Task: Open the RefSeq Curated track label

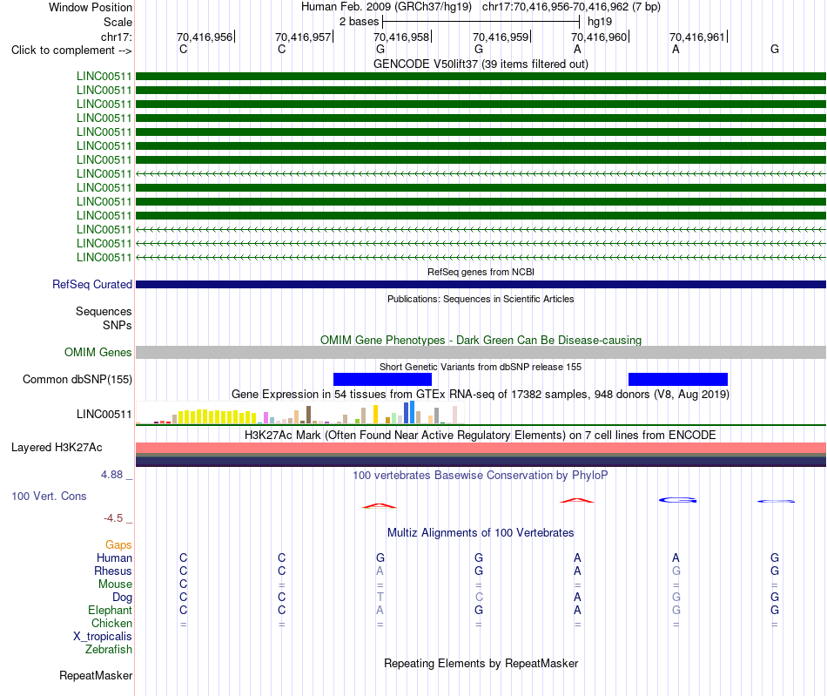Action: tap(92, 285)
